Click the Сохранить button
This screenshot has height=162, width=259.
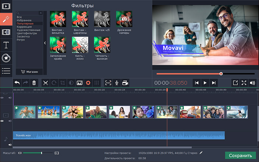click(x=240, y=155)
